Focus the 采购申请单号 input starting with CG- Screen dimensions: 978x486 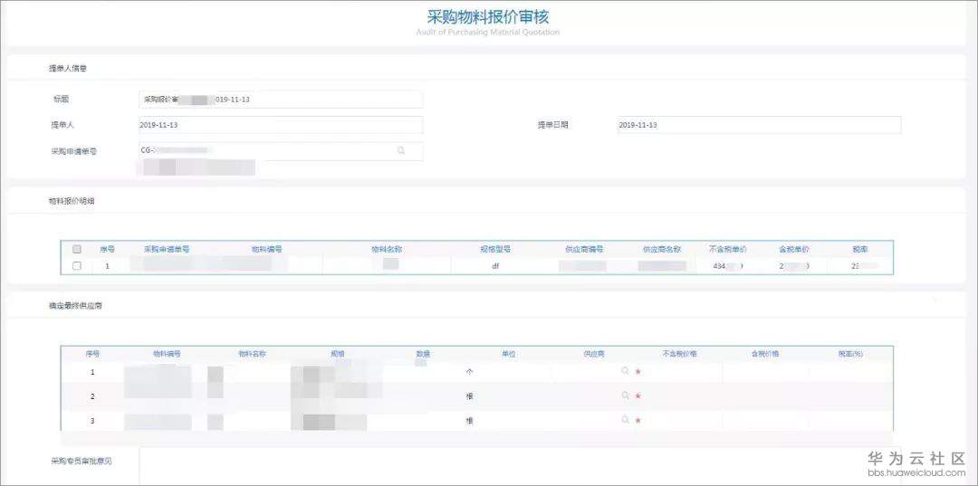[x=281, y=151]
